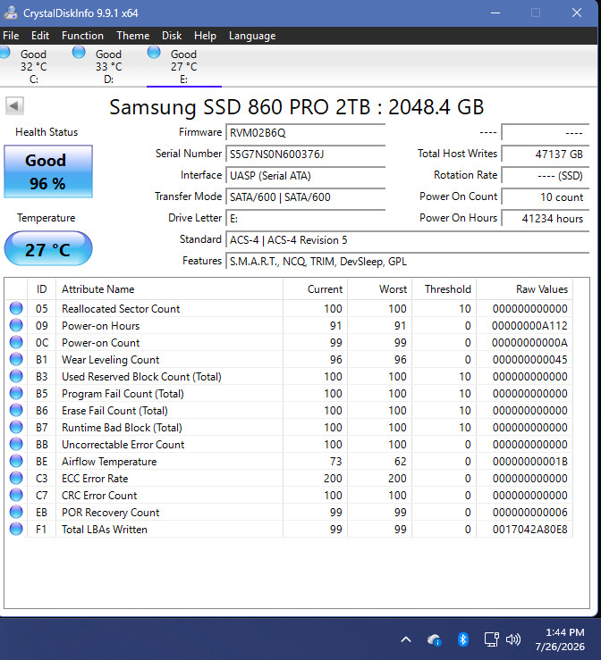Click status orb for ECC Error Rate
The image size is (601, 660).
pos(16,478)
